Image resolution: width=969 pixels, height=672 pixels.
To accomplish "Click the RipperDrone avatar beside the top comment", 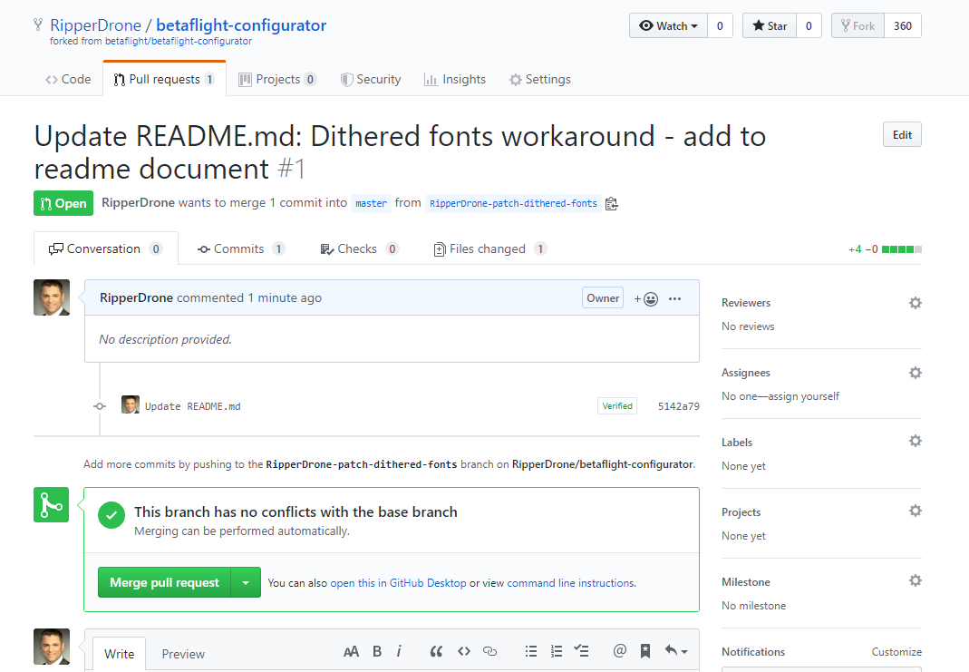I will (x=52, y=297).
